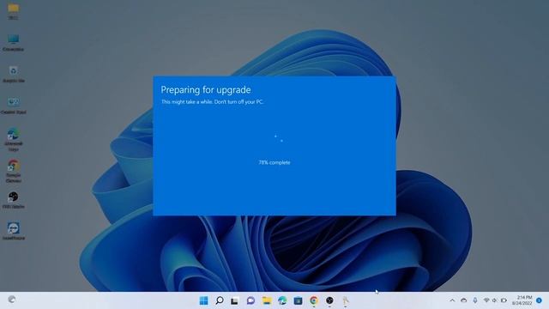Screen dimensions: 549x309
Task: Open the weather widgets taskbar button
Action: (11, 300)
